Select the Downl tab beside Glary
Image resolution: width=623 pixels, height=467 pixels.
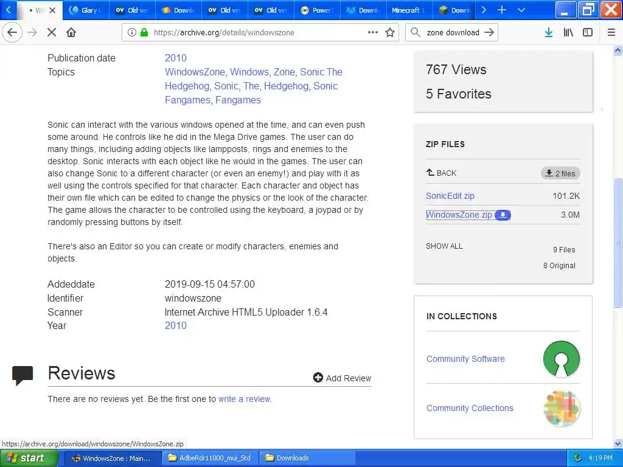(x=178, y=10)
